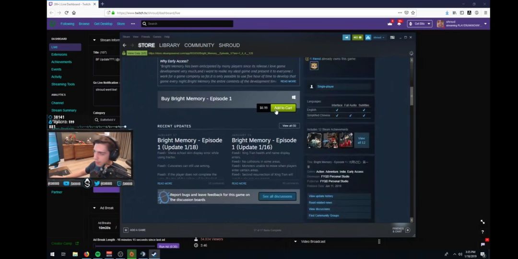This screenshot has height=259, width=518.
Task: Open Get Bits dropdown
Action: point(420,24)
